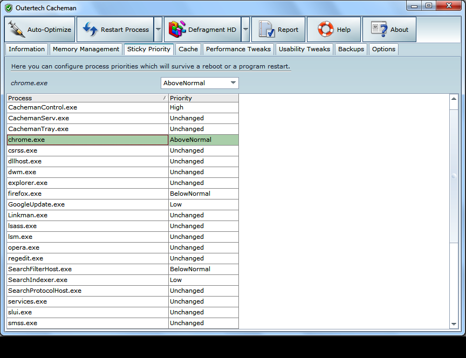
Task: Click the Restart Process arrows icon
Action: pos(90,29)
